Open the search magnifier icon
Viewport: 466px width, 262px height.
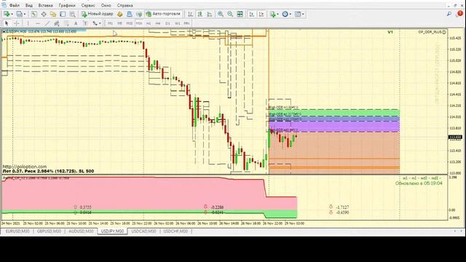449,14
